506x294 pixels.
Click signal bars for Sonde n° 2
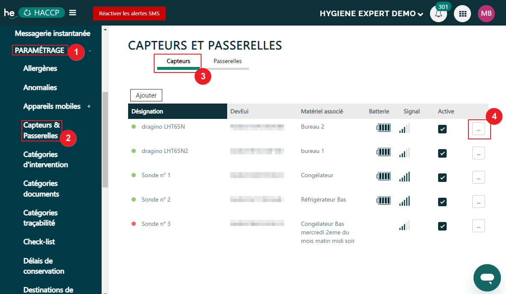click(404, 201)
